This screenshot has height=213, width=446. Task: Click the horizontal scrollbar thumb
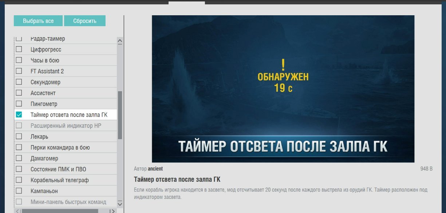click(60, 211)
